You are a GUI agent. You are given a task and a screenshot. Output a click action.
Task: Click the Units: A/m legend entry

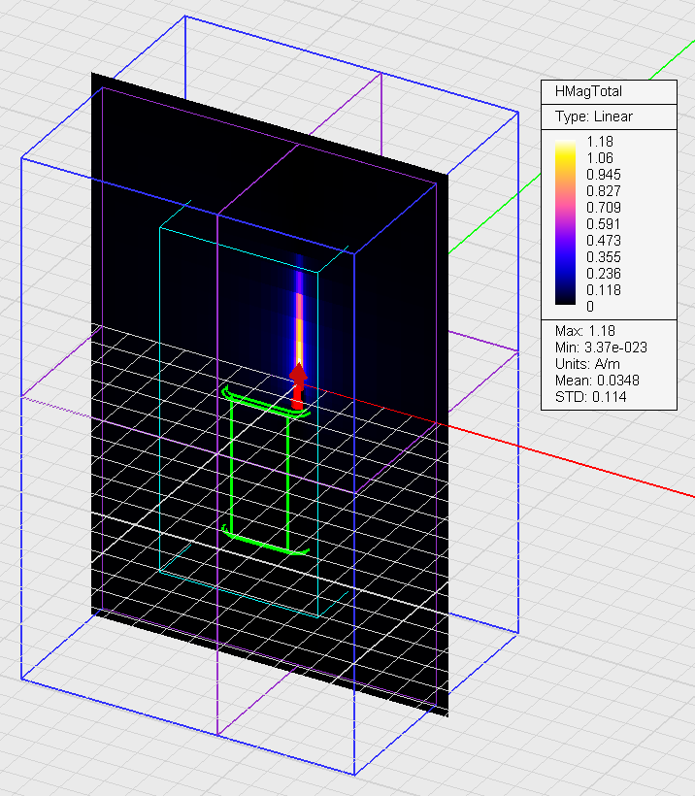point(585,363)
